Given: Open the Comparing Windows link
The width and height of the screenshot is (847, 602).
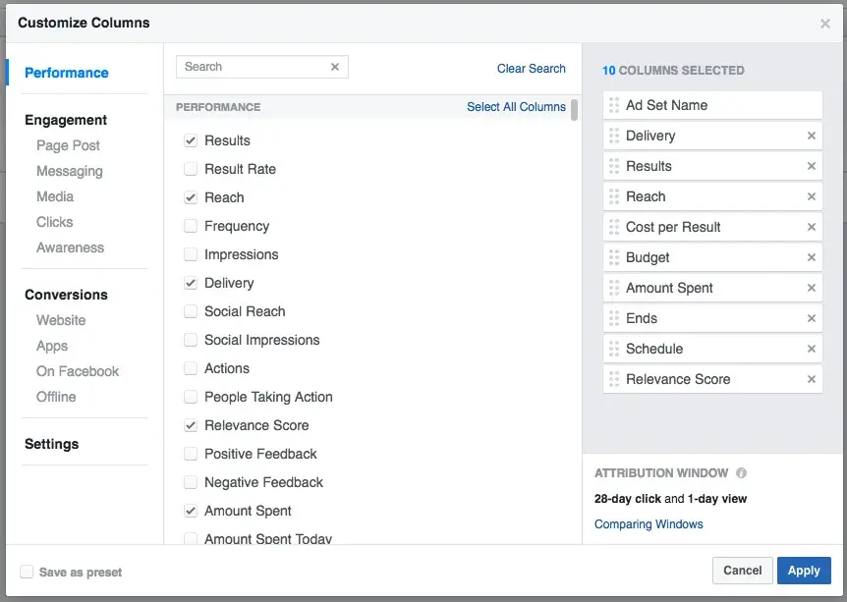Looking at the screenshot, I should coord(649,524).
